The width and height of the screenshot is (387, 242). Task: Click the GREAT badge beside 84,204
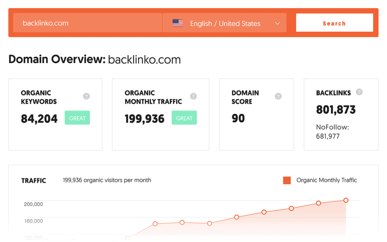click(x=77, y=118)
